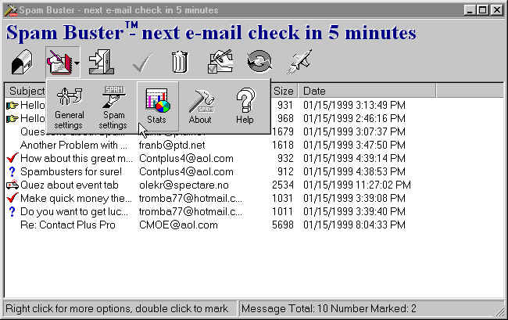Open Spam settings from the popup panel
This screenshot has width=508, height=320.
pyautogui.click(x=113, y=107)
